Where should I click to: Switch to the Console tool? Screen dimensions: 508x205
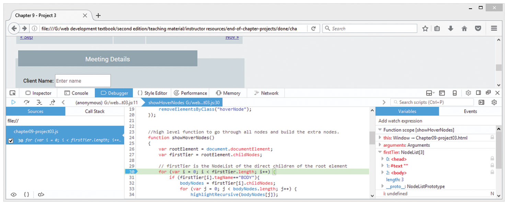point(77,93)
